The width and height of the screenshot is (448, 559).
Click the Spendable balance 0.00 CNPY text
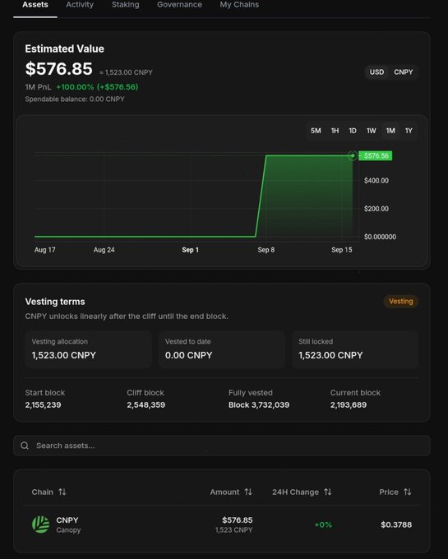(75, 99)
